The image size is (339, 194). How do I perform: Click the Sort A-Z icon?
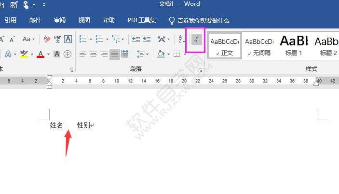(182, 39)
